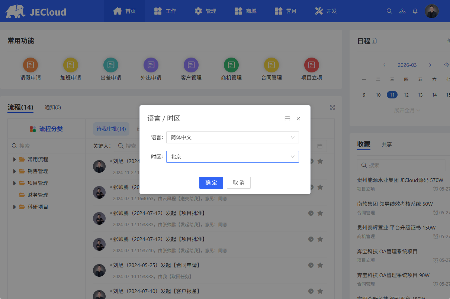Open the notification bell
The height and width of the screenshot is (299, 450).
415,11
